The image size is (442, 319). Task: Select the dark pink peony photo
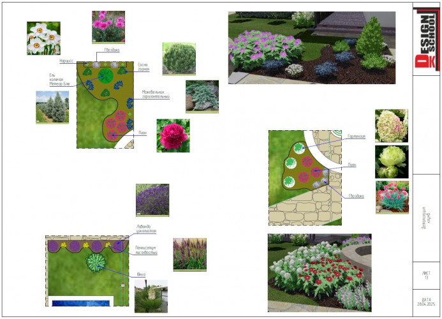coord(173,135)
